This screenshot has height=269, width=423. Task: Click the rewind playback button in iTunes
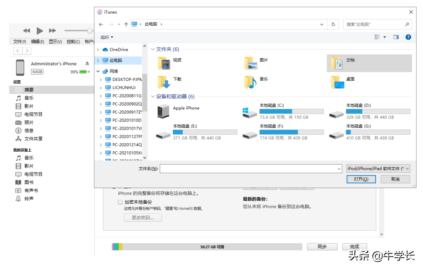tap(27, 31)
